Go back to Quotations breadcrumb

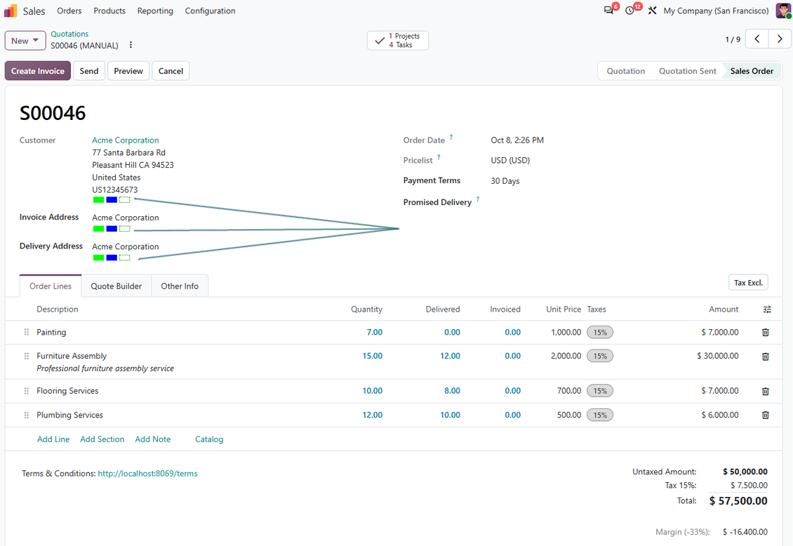(x=69, y=34)
